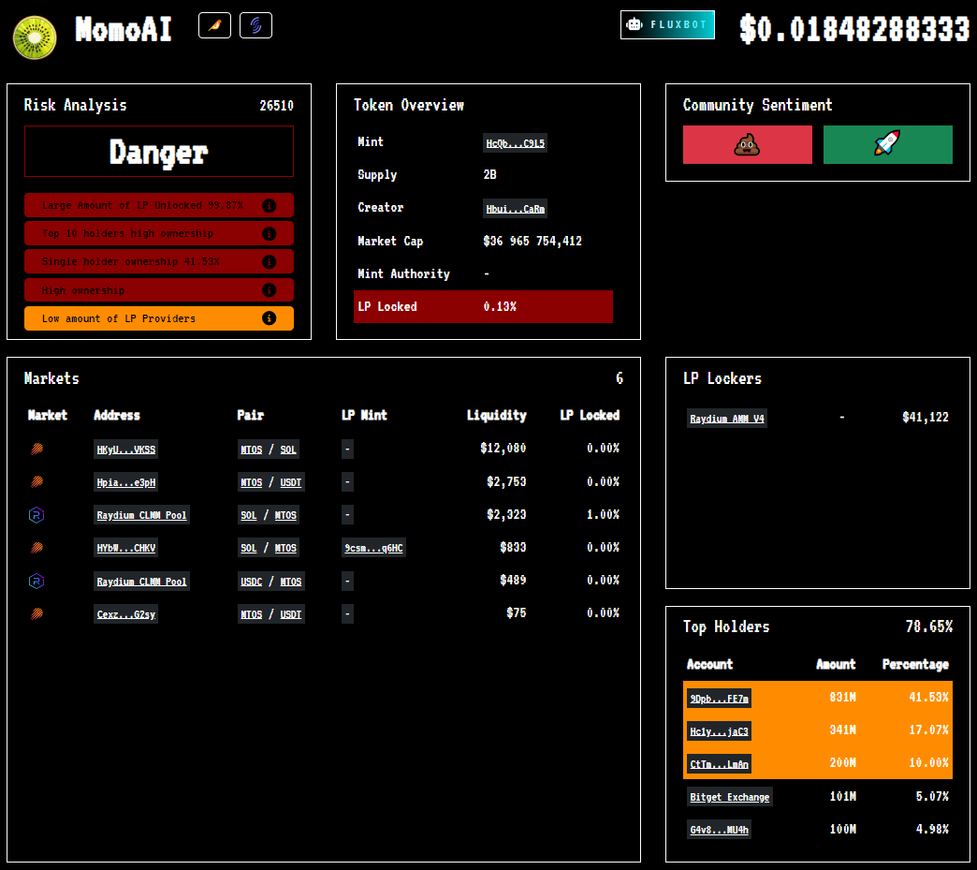Click the Meteora icon on the HKyU market row
977x870 pixels.
36,448
